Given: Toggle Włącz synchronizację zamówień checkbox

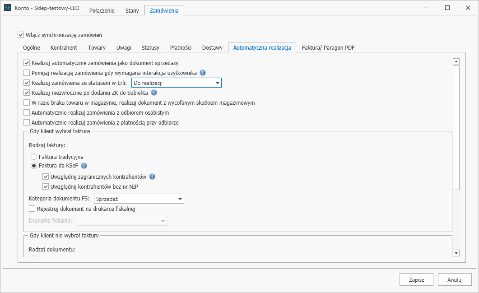Looking at the screenshot, I should tap(21, 35).
